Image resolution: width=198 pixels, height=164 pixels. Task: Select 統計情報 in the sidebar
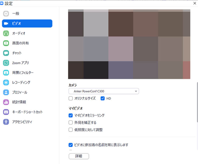pyautogui.click(x=19, y=102)
